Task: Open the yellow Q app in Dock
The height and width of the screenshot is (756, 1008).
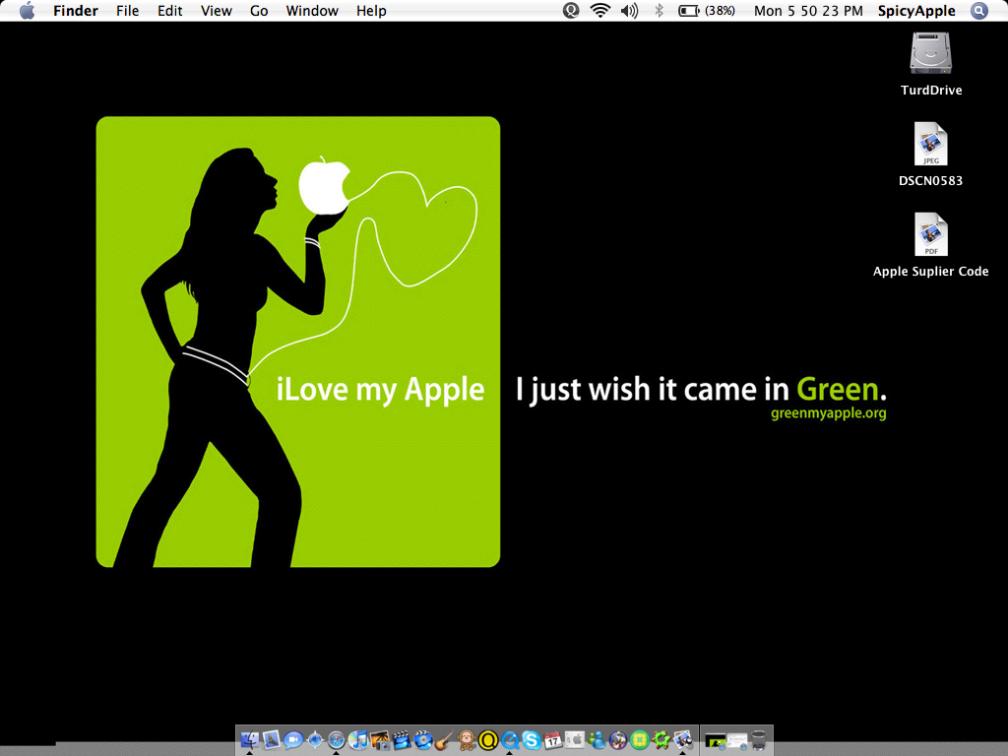Action: click(x=488, y=740)
